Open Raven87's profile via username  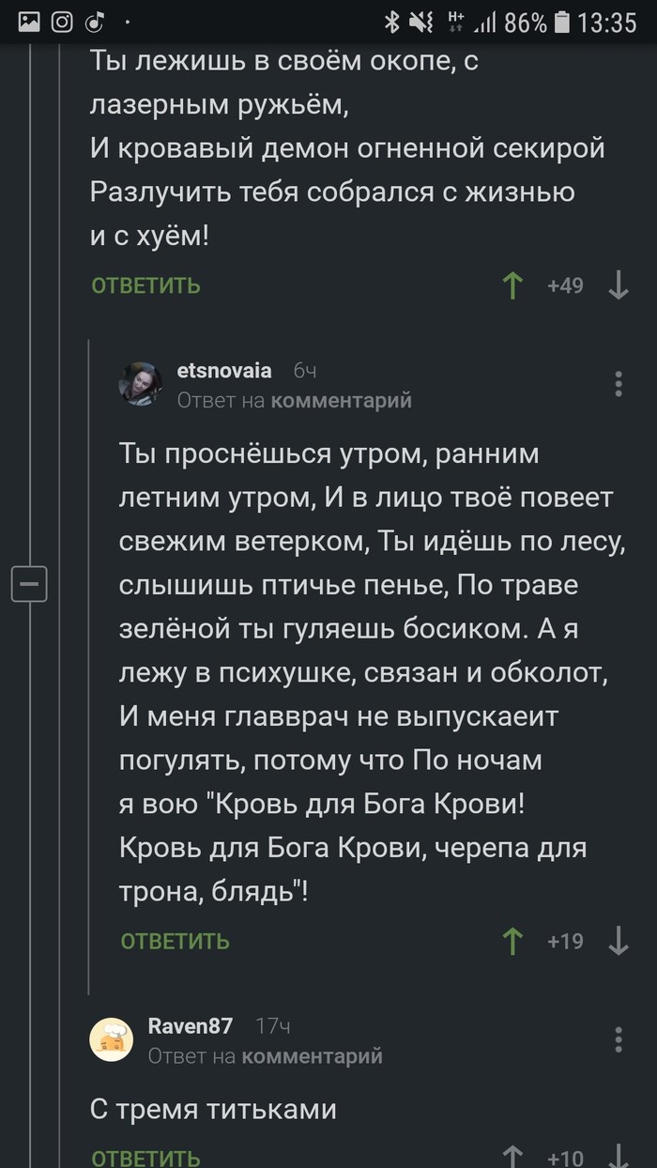pos(191,1025)
